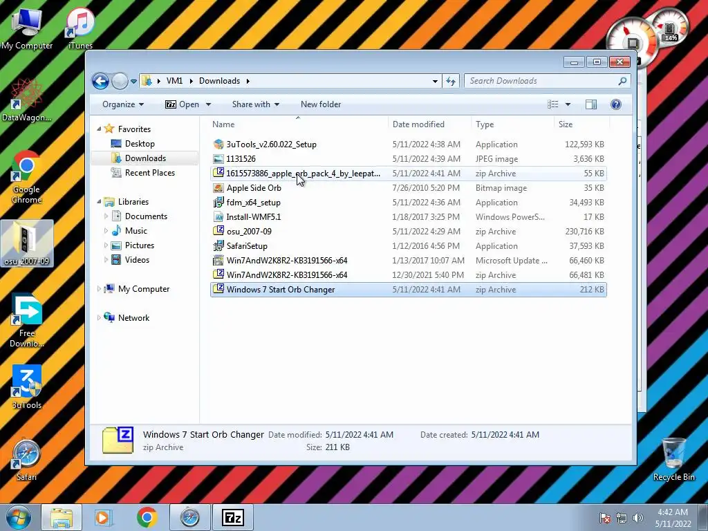Sort by the Size column
This screenshot has height=531, width=708.
[x=581, y=124]
